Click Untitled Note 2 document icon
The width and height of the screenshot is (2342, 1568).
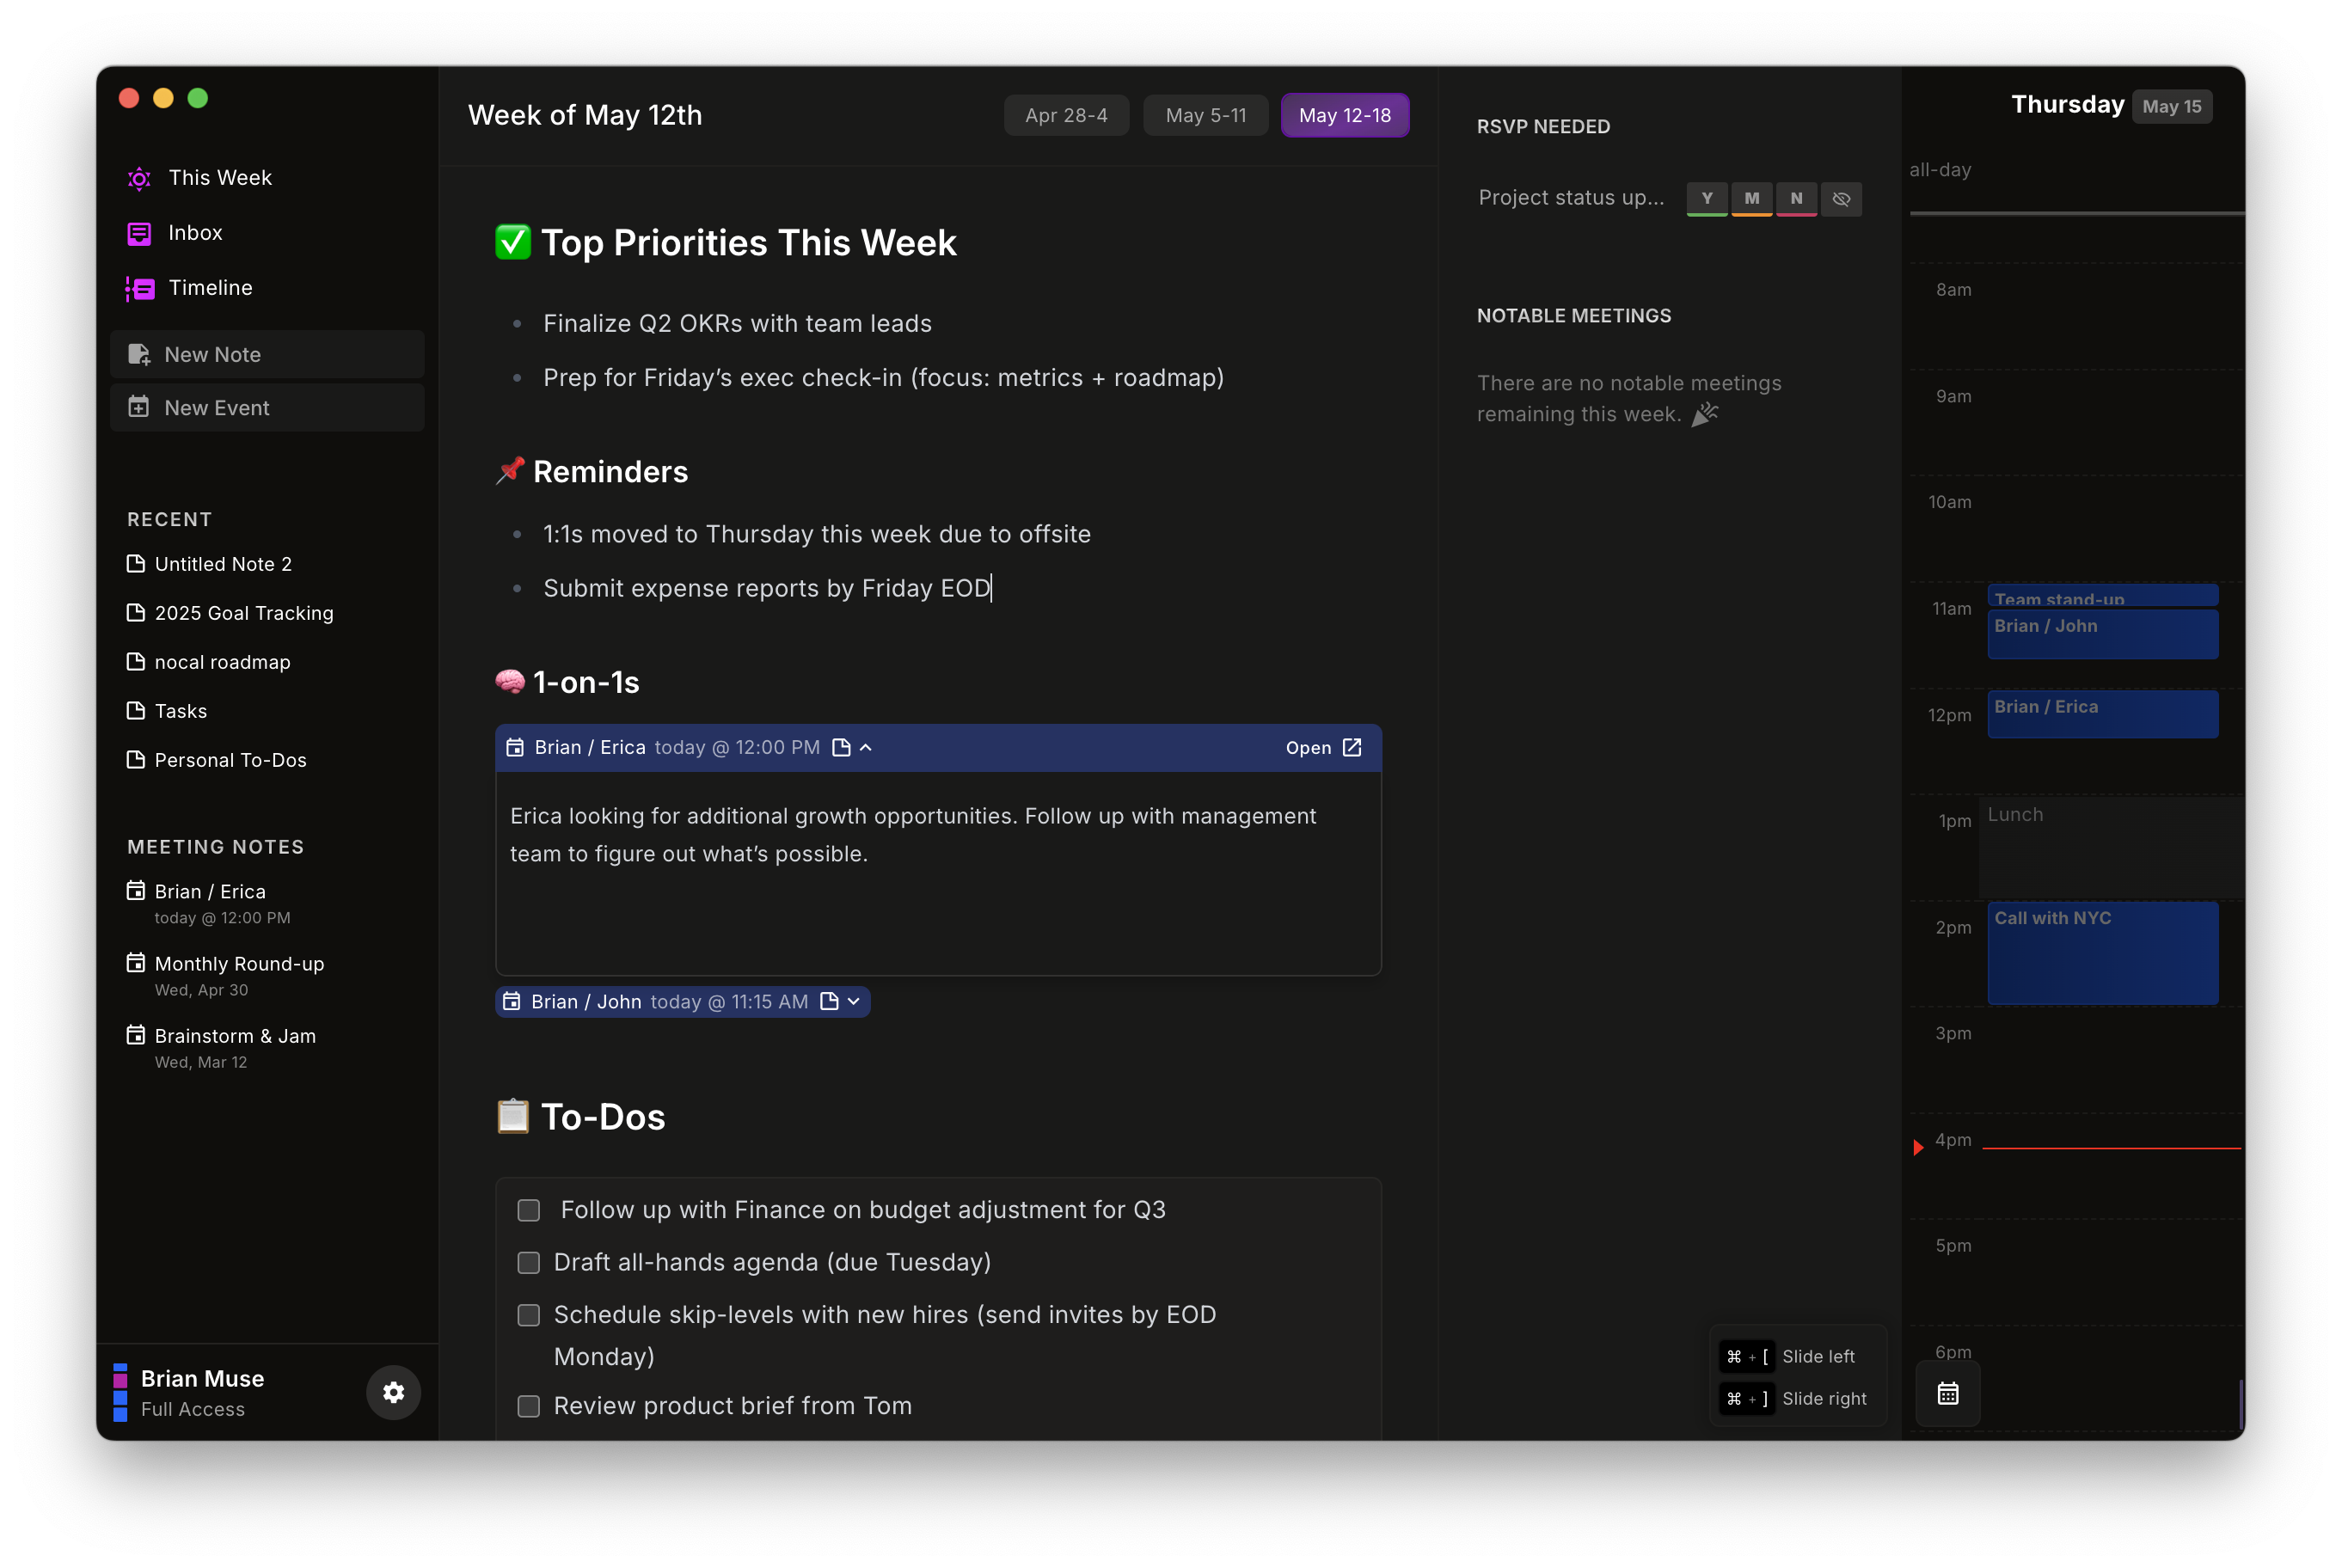(x=136, y=564)
